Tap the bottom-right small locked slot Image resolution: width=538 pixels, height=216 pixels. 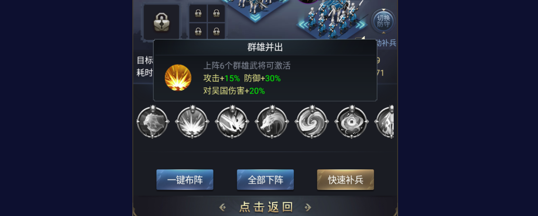[216, 31]
